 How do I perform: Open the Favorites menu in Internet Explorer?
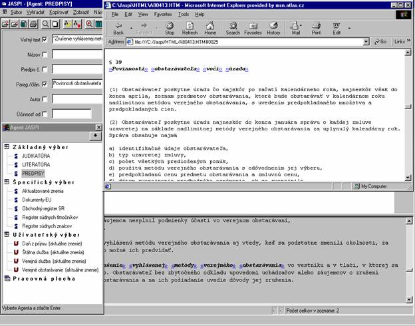(163, 14)
